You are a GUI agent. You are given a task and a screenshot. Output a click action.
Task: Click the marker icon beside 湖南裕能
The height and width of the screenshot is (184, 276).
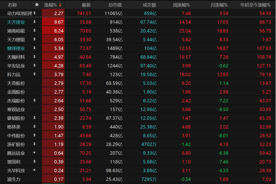click(34, 31)
